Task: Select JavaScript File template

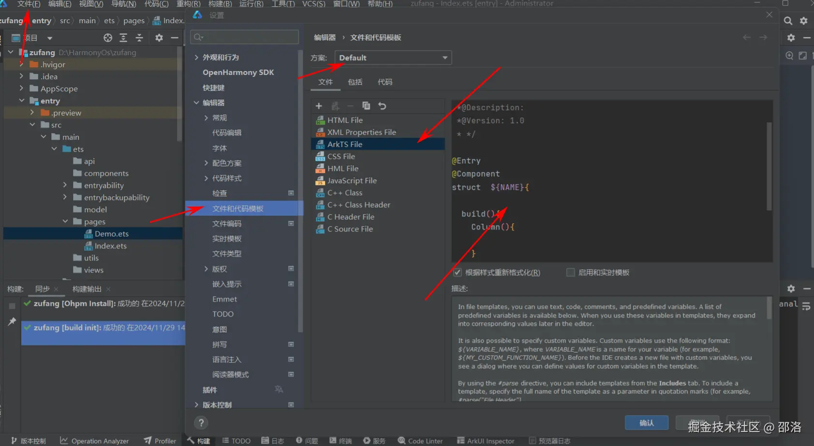Action: [378, 180]
